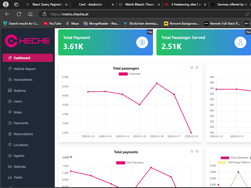
Task: Click the green download icon on Total payments chart
Action: tap(197, 151)
